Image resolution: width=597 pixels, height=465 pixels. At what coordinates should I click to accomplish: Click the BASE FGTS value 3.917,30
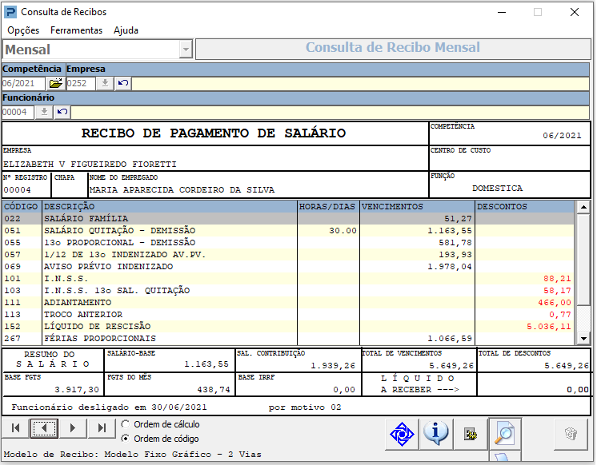[x=77, y=389]
